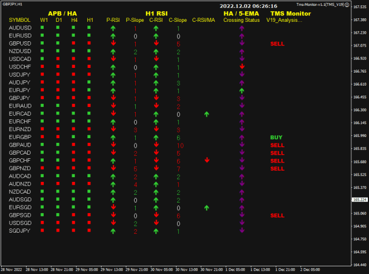Click the W1 timeframe column header
Screen dimensions: 369x274
(44, 20)
